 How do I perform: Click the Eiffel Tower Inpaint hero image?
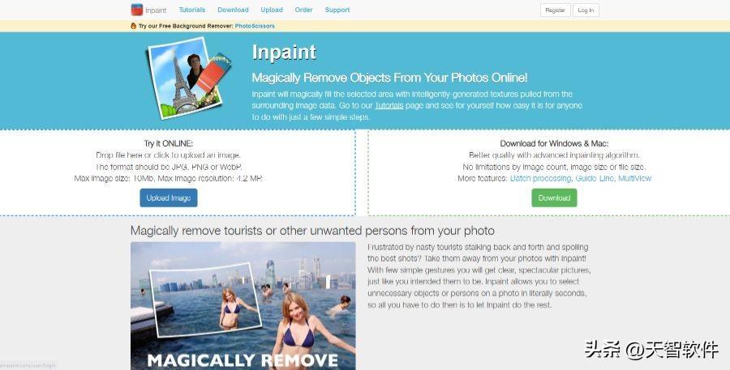(x=190, y=78)
